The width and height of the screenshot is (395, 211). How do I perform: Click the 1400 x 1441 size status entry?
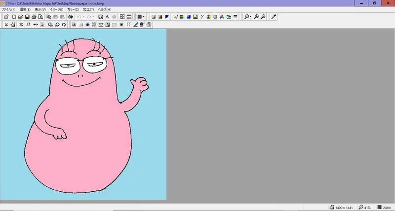(x=341, y=208)
